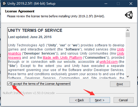Click the 'Last updated: June 28, 2016' text
The height and width of the screenshot is (107, 138).
pyautogui.click(x=30, y=37)
